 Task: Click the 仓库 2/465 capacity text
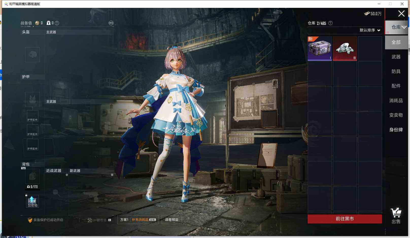coord(317,23)
